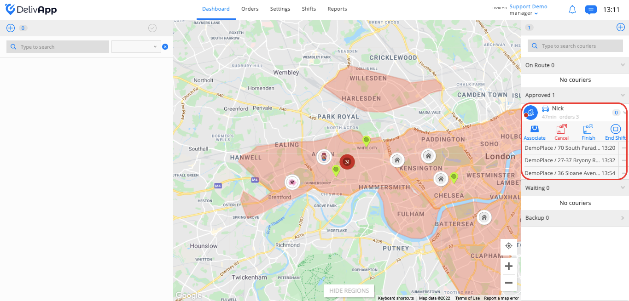Image resolution: width=629 pixels, height=301 pixels.
Task: Add new courier with plus icon
Action: point(620,28)
